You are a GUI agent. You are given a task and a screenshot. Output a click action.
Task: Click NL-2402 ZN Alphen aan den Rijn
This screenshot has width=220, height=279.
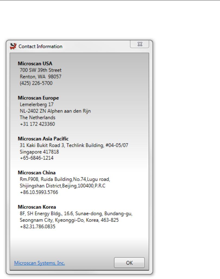tap(55, 111)
